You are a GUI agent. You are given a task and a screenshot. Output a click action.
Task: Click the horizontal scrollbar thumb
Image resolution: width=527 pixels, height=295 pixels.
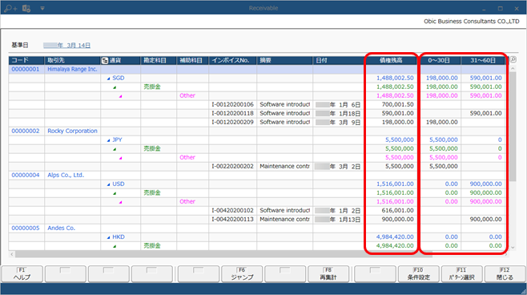(223, 254)
